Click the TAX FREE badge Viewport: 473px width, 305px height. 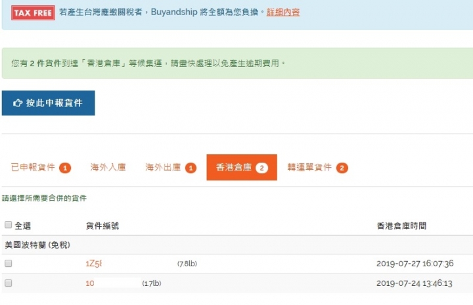34,12
